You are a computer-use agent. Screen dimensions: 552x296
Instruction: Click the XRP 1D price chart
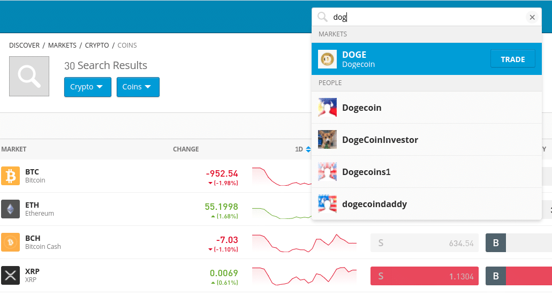[x=304, y=276]
